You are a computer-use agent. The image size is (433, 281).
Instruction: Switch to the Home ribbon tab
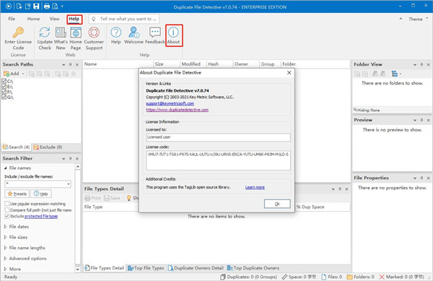pos(33,19)
